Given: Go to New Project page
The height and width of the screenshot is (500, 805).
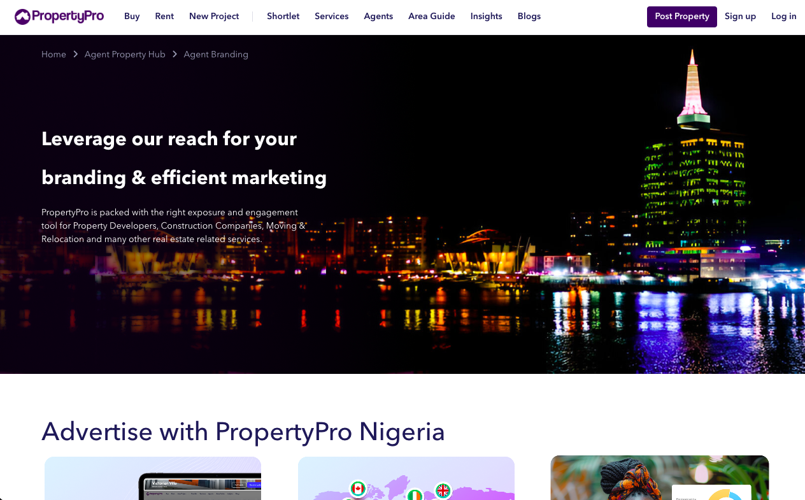Looking at the screenshot, I should click(x=214, y=17).
